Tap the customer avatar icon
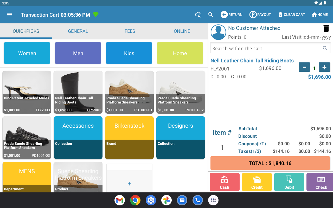The image size is (333, 208). 218,32
